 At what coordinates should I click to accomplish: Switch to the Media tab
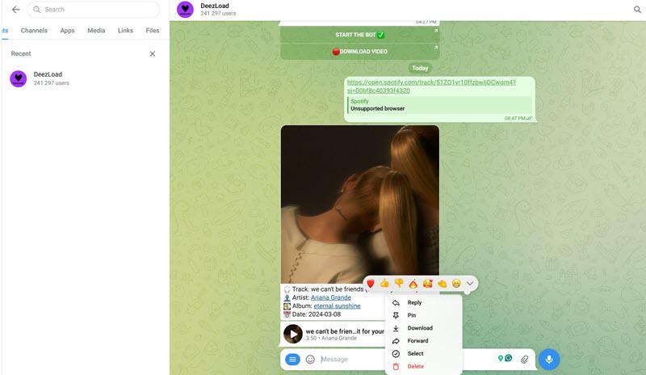pyautogui.click(x=96, y=31)
